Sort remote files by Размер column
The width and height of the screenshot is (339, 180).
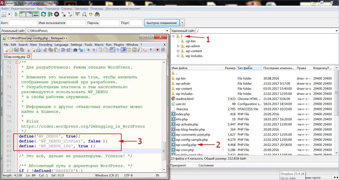coord(230,68)
